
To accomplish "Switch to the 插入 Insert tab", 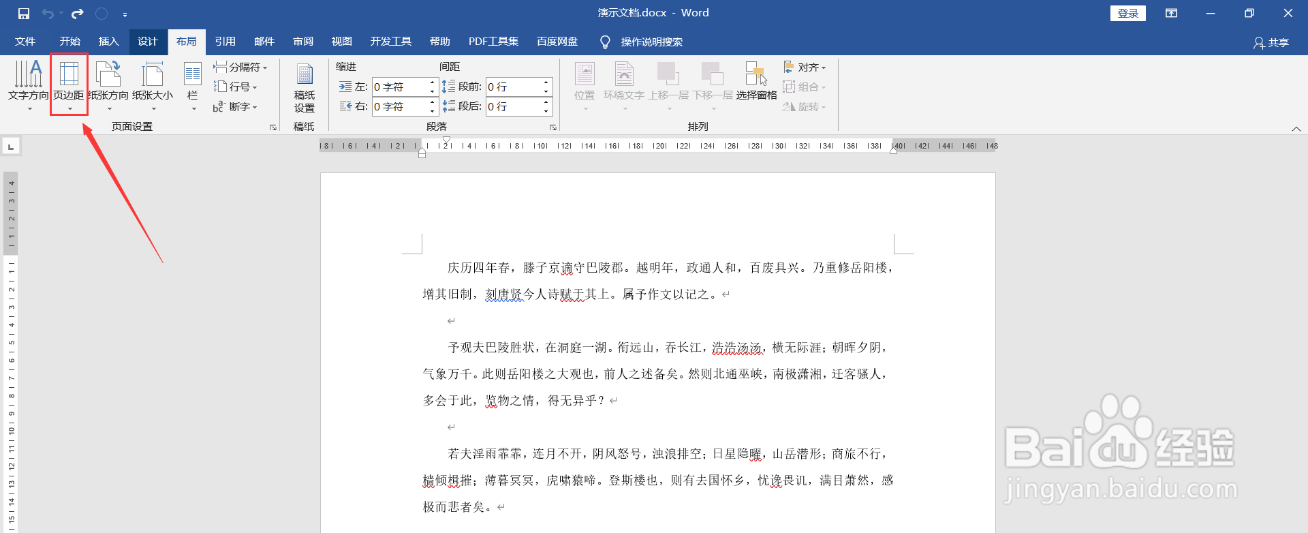I will pyautogui.click(x=109, y=42).
